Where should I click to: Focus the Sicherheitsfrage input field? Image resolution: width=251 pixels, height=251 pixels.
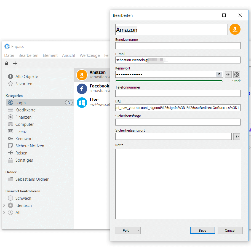[178, 122]
